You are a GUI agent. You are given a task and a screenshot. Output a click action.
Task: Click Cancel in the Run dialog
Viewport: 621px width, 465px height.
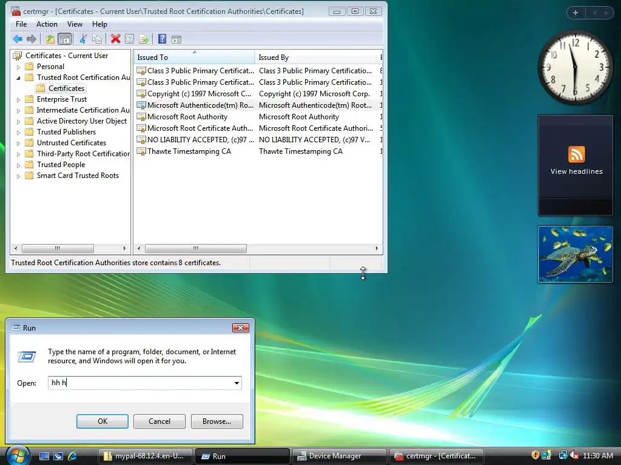(x=159, y=421)
